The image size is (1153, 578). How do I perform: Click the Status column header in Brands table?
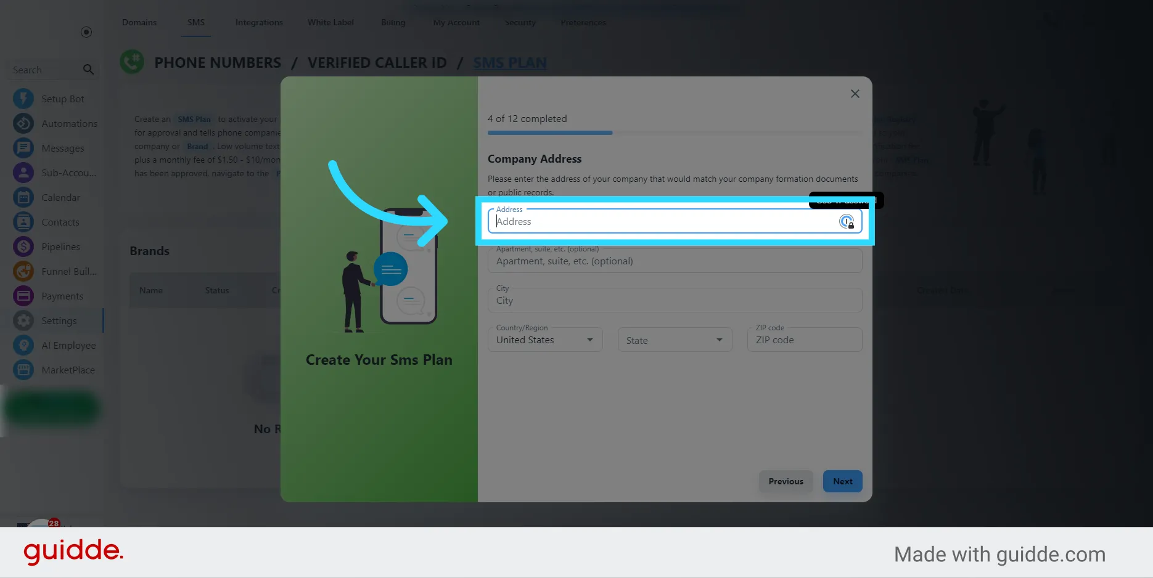[x=217, y=290]
